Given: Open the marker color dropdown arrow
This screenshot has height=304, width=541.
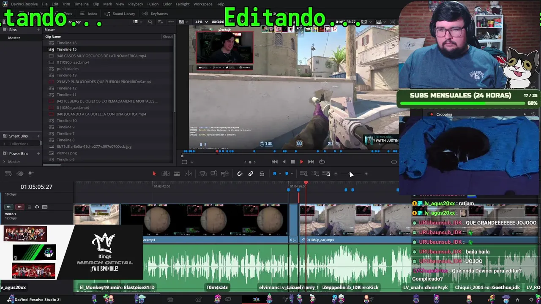Looking at the screenshot, I should [292, 174].
